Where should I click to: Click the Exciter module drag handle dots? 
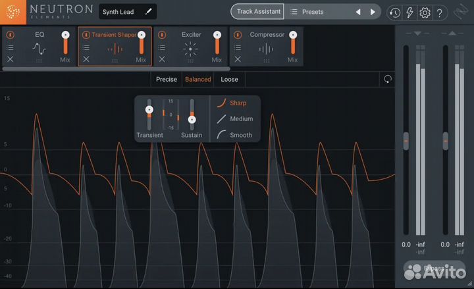pos(190,61)
